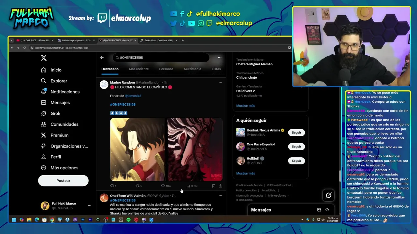Open Grok floating button
This screenshot has height=234, width=417.
[328, 195]
